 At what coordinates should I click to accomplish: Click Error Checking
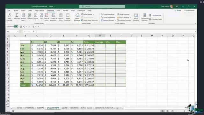click(x=123, y=17)
